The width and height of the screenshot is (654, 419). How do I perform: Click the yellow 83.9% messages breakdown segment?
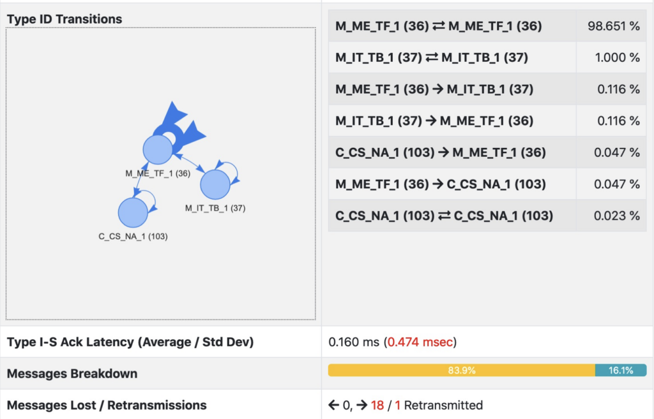pos(462,371)
